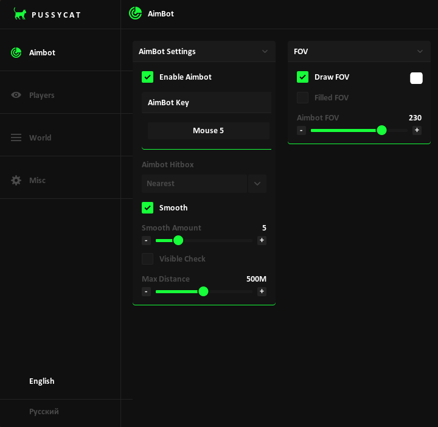Click the Smooth Amount slider handle
The width and height of the screenshot is (438, 427).
[x=178, y=240]
